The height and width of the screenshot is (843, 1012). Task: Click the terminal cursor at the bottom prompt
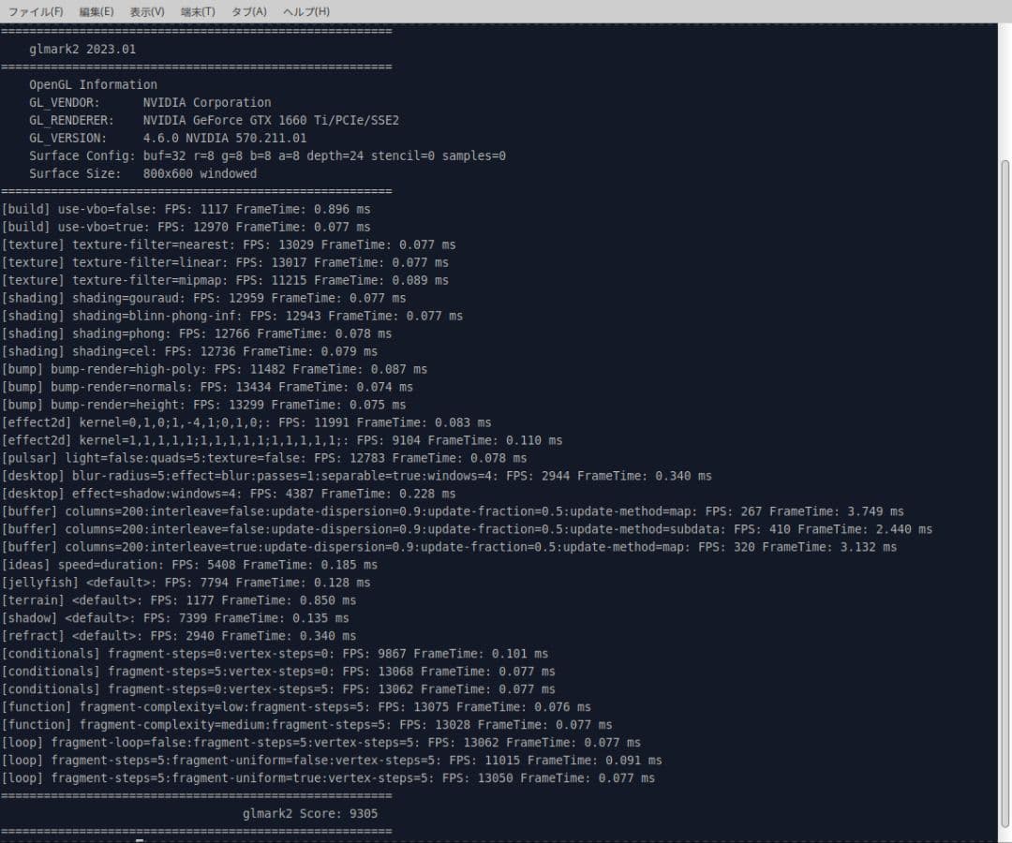point(140,839)
